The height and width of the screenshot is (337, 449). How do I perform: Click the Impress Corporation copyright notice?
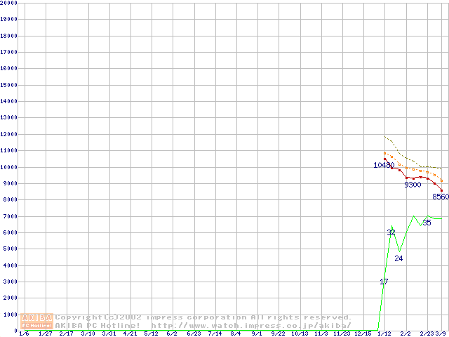coord(203,317)
